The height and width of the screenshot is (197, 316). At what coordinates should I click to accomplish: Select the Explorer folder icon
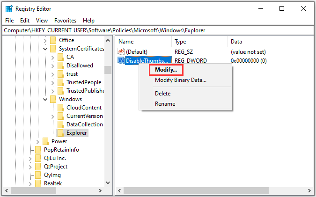(x=61, y=133)
